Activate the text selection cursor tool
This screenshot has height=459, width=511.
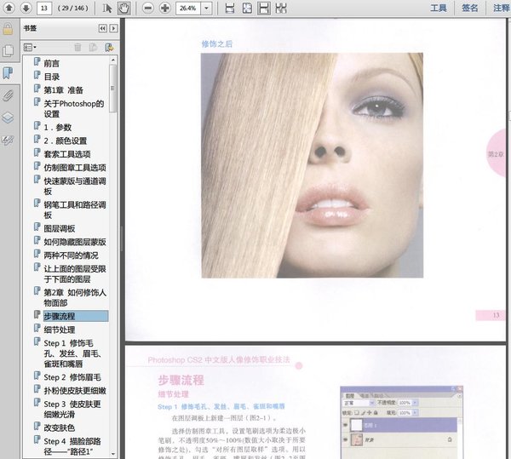(107, 8)
